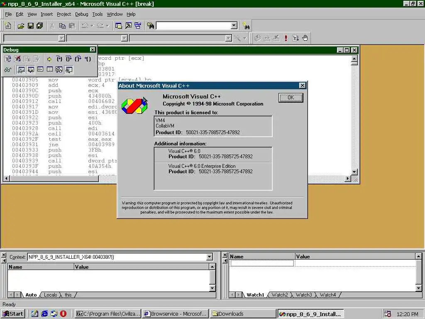
Task: Click the Step Out icon
Action: click(78, 59)
